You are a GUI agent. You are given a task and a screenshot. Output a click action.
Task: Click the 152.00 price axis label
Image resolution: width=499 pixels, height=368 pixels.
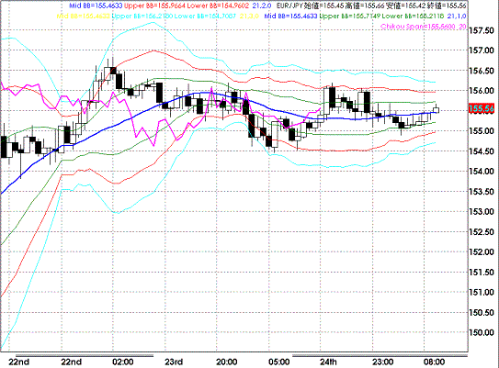482,251
